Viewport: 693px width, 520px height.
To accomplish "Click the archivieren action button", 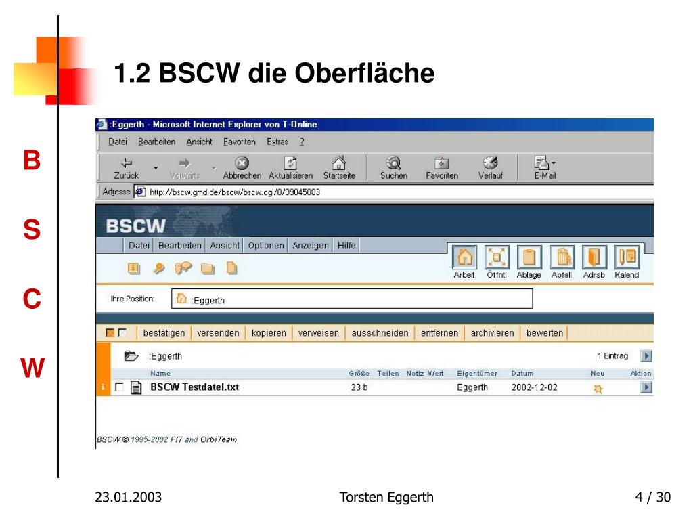I will (x=493, y=333).
